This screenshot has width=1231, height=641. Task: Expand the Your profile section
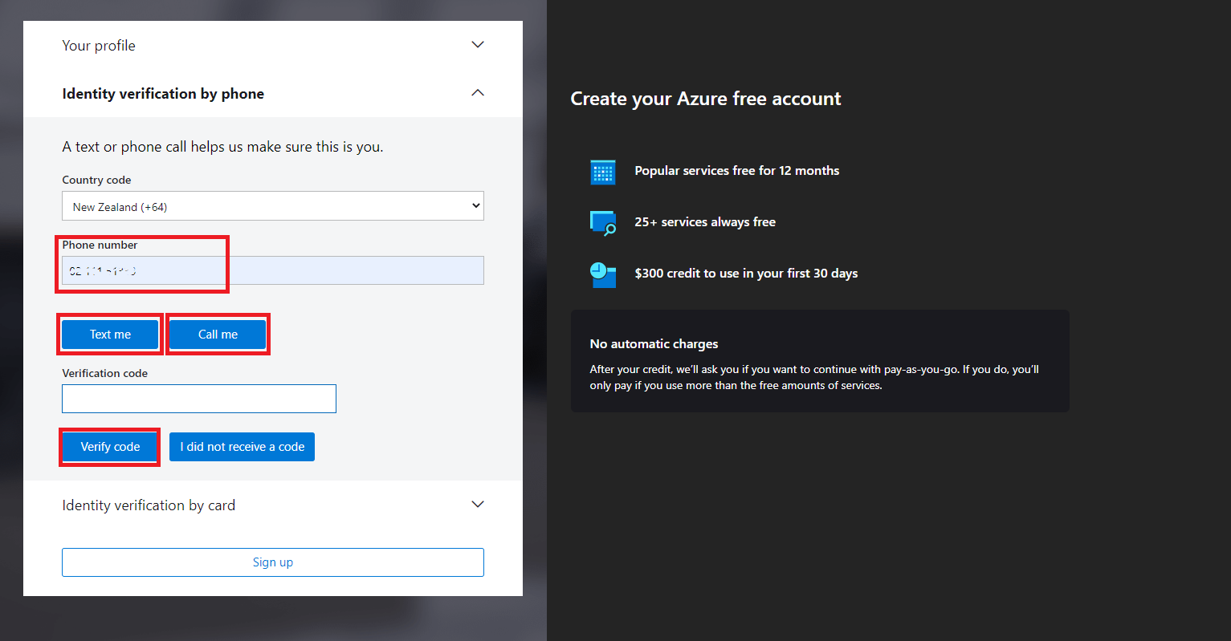(477, 45)
